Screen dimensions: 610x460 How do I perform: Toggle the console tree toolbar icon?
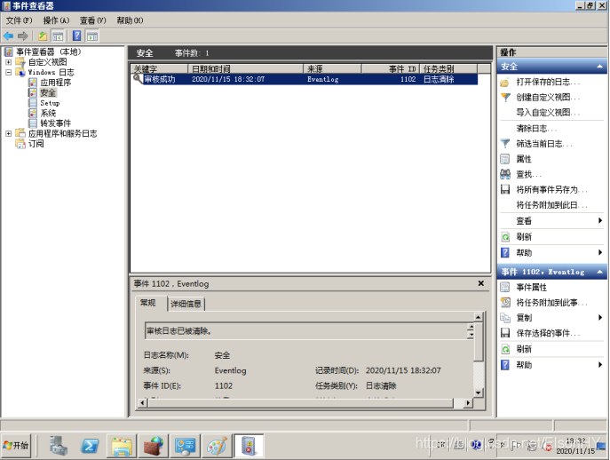coord(58,36)
